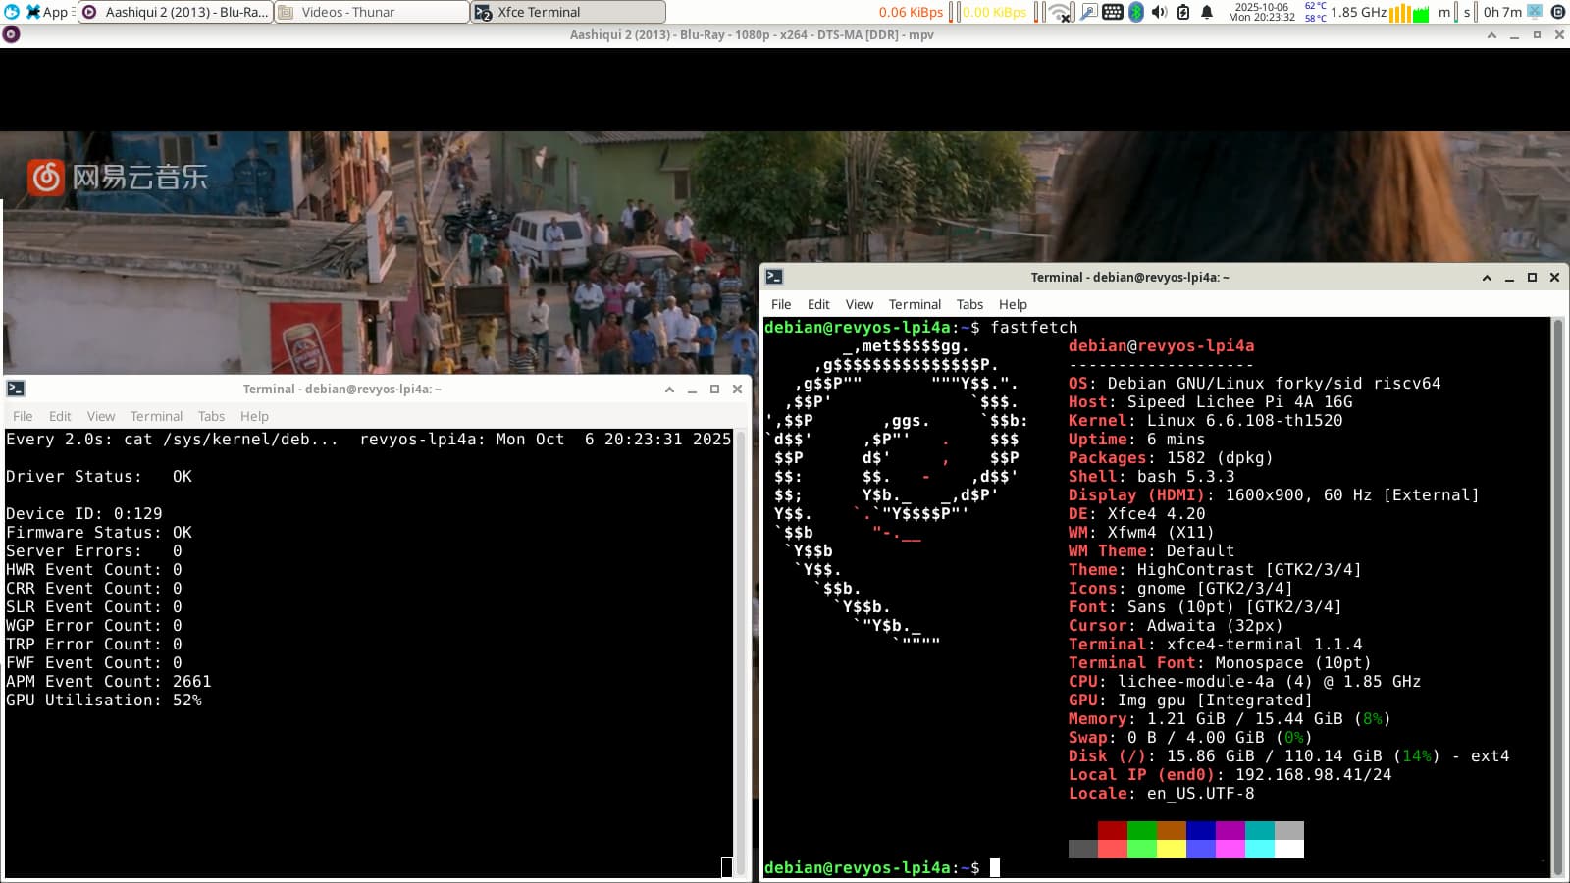Viewport: 1570px width, 883px height.
Task: Open the Xfce Terminal grouped taskbar button
Action: (568, 12)
